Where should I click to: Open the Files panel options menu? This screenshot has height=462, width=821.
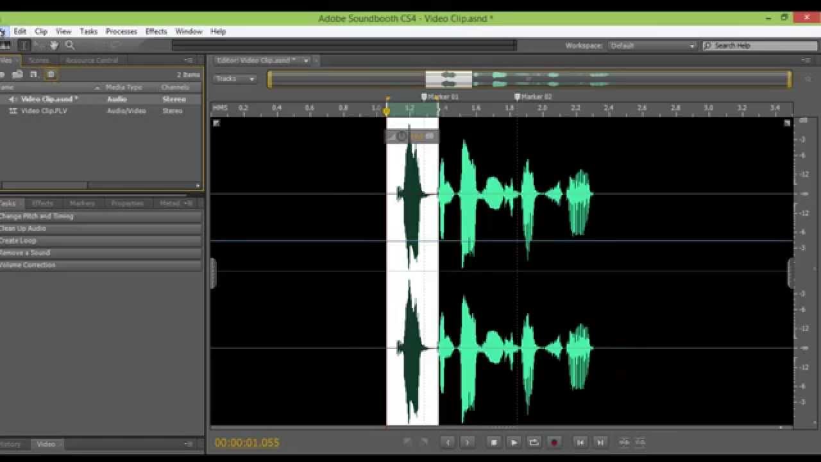click(189, 60)
